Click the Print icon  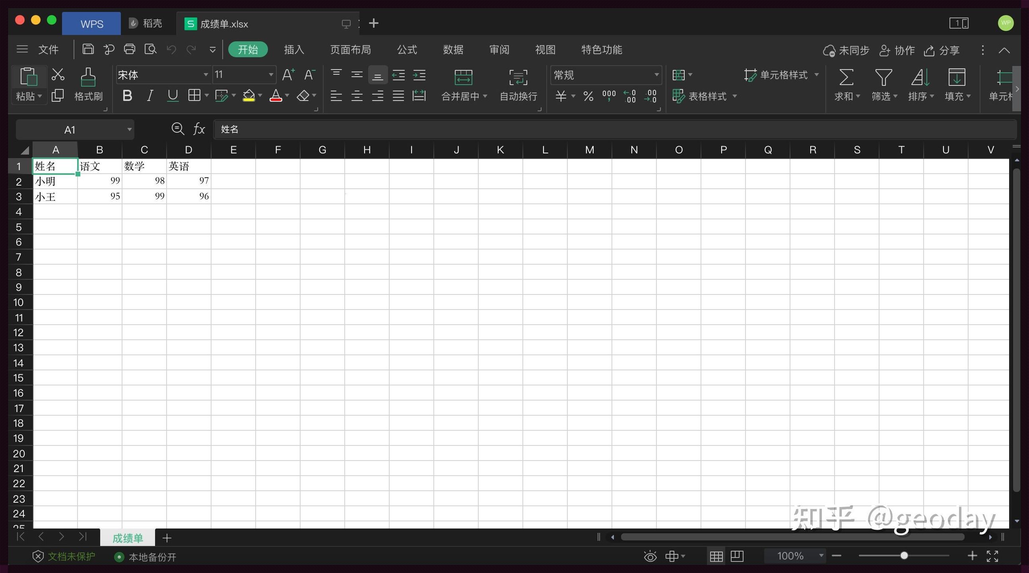point(130,50)
